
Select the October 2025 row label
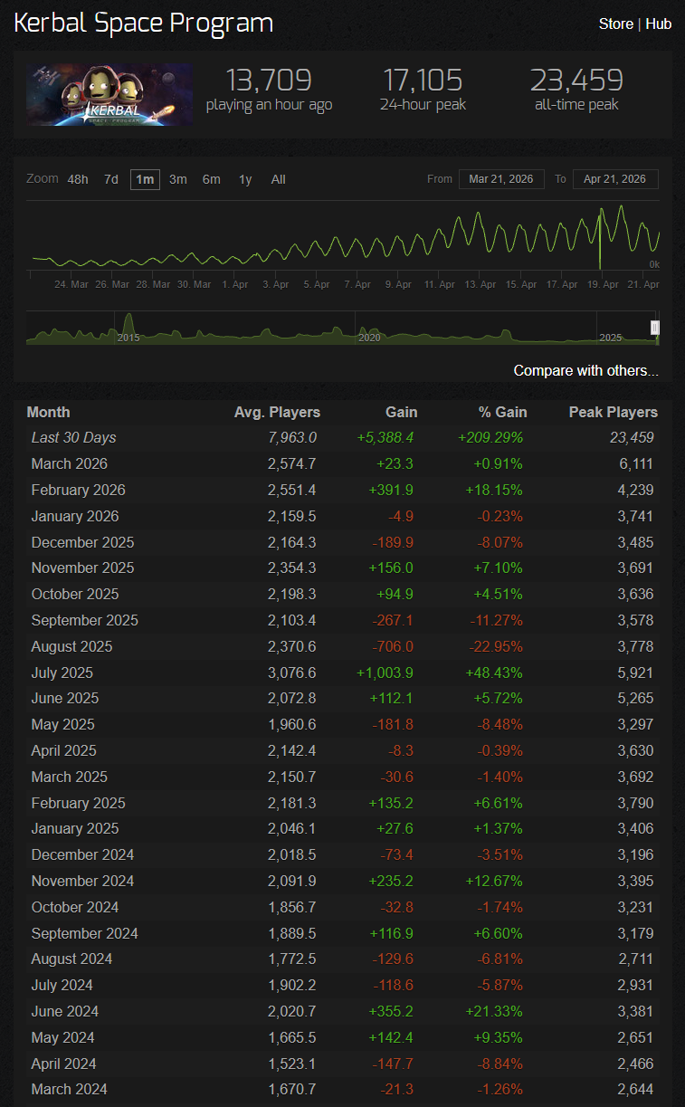point(75,594)
